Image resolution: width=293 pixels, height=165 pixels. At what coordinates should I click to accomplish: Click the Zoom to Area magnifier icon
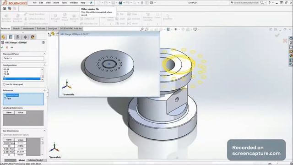146,29
